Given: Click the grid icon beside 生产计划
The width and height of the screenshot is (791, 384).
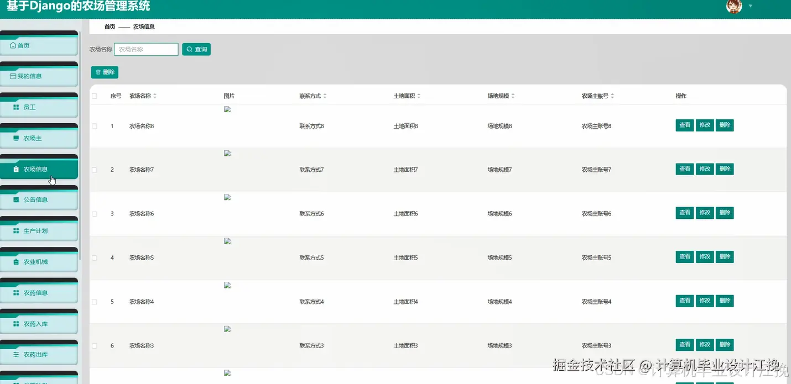Looking at the screenshot, I should [x=16, y=231].
